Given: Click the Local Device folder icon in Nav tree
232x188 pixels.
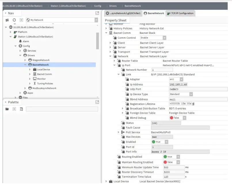Looking at the screenshot, I should (x=35, y=69).
